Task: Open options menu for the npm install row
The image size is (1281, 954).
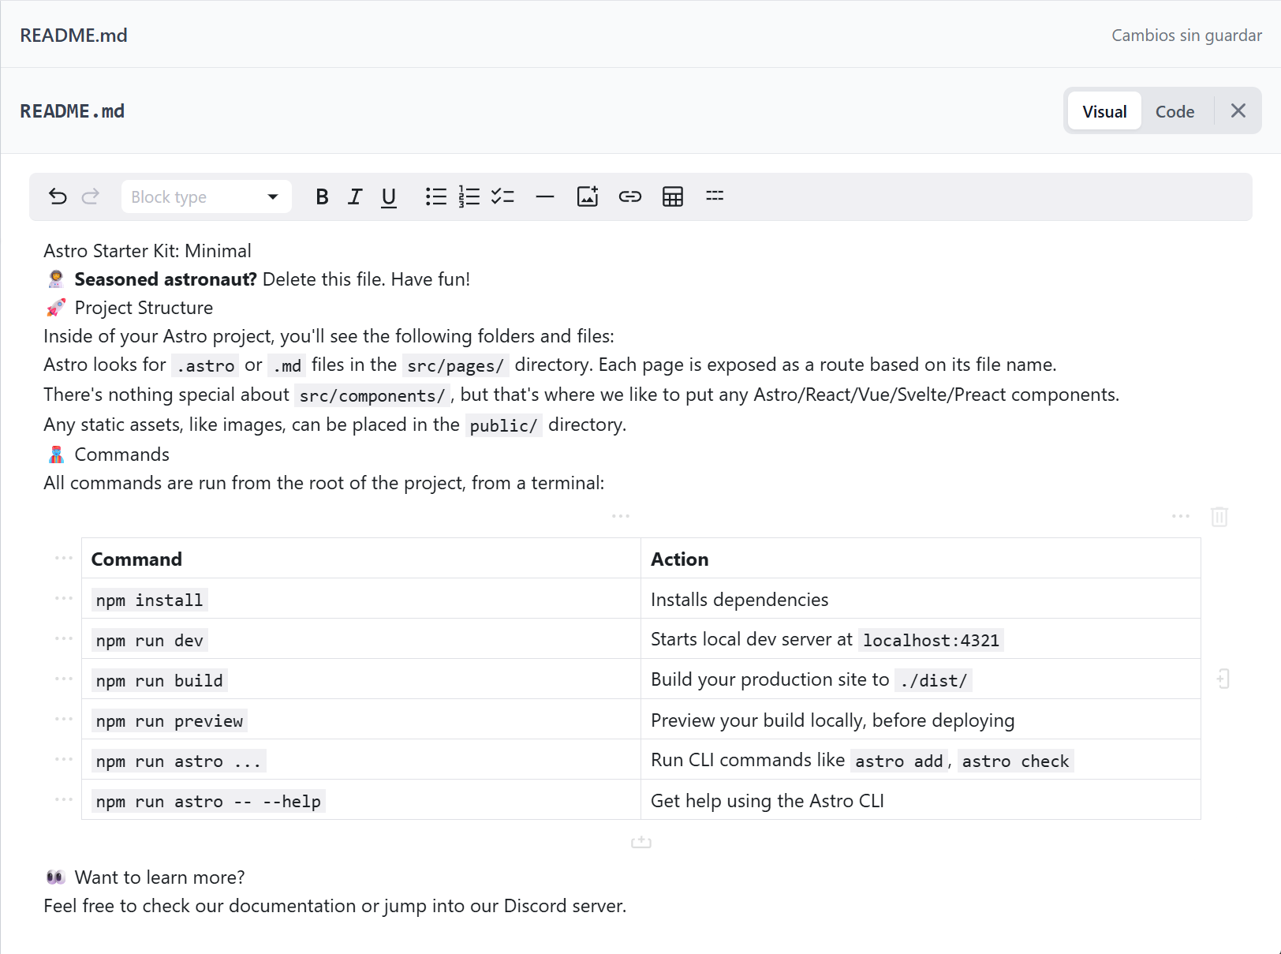Action: tap(62, 598)
